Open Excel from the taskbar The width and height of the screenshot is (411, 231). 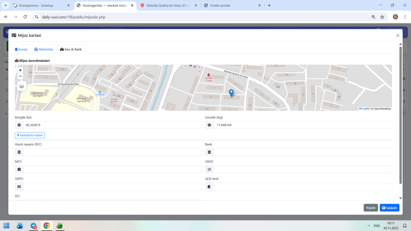pos(59,226)
